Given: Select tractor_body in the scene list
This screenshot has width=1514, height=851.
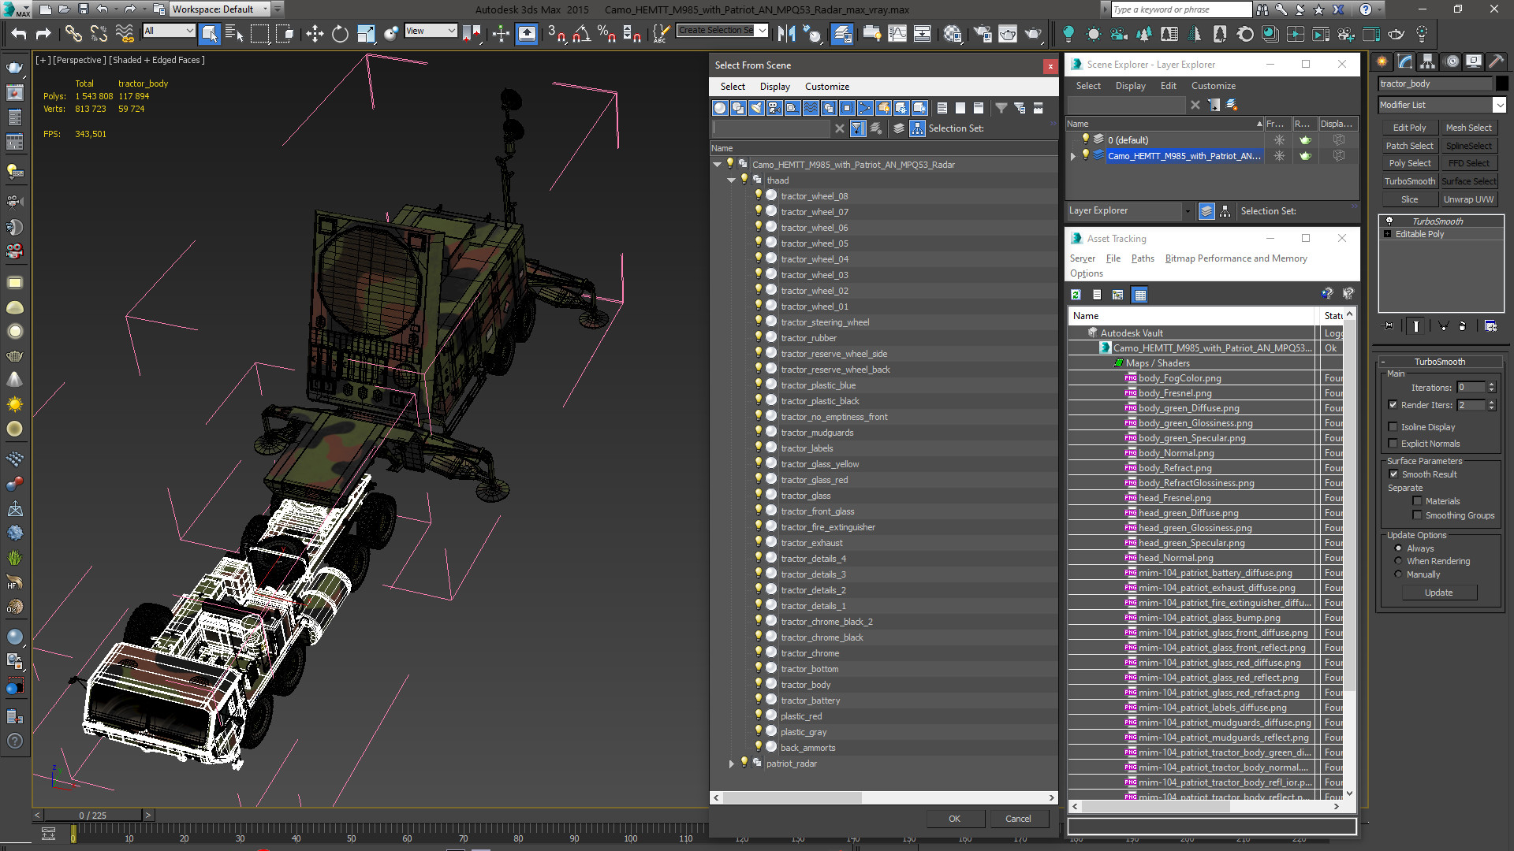Looking at the screenshot, I should [805, 685].
